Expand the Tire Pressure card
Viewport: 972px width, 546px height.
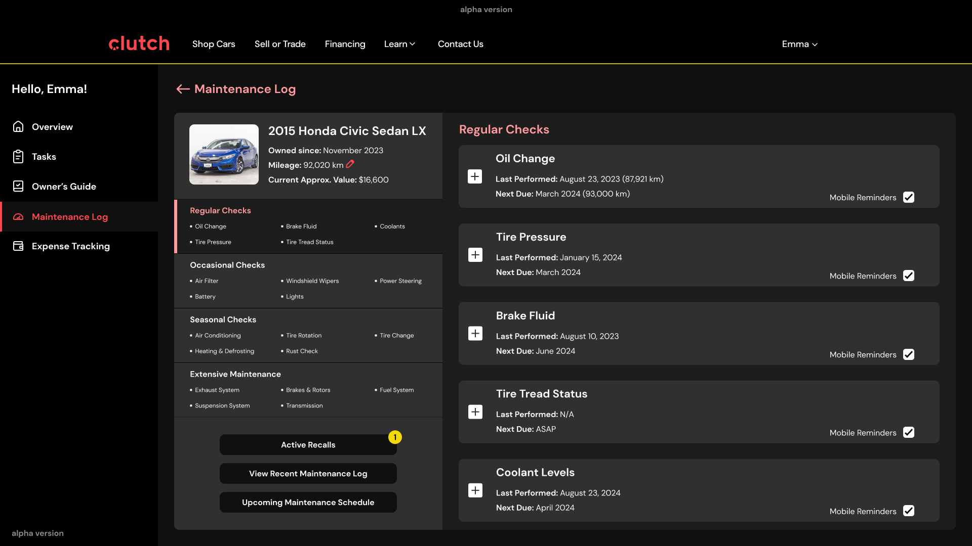point(475,255)
